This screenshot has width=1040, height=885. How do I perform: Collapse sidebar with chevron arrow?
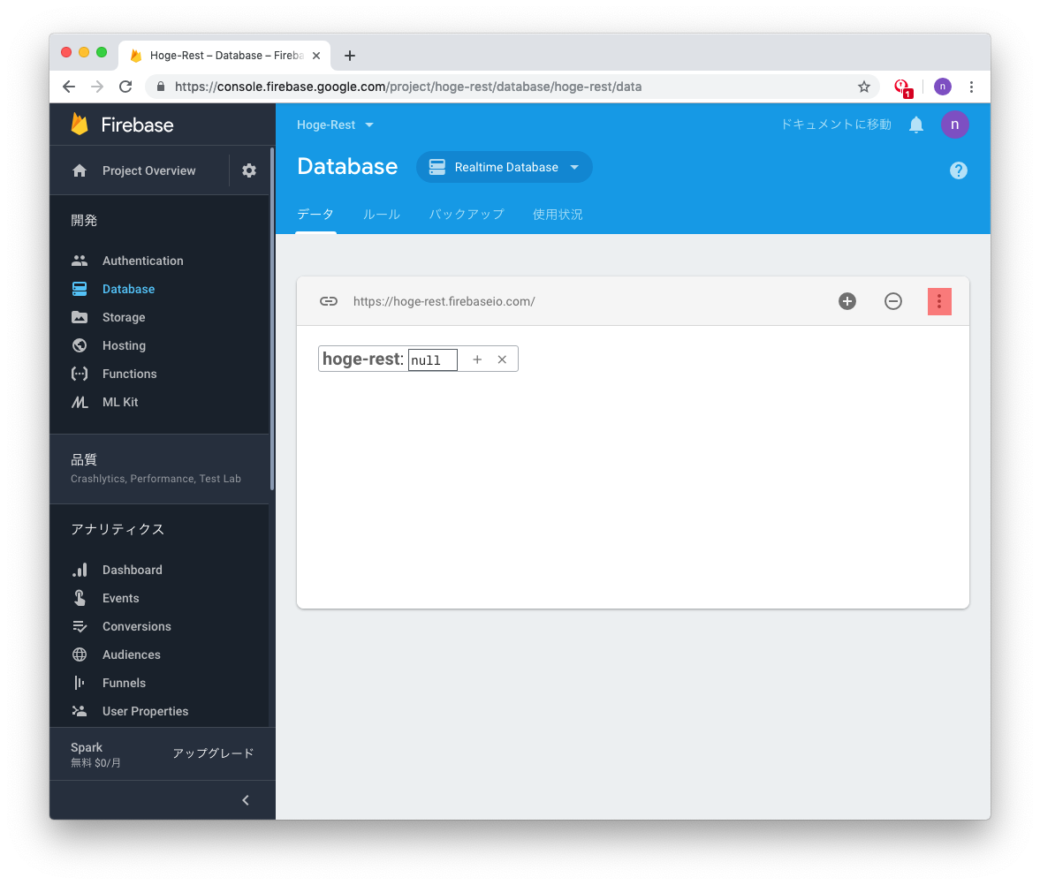tap(246, 800)
